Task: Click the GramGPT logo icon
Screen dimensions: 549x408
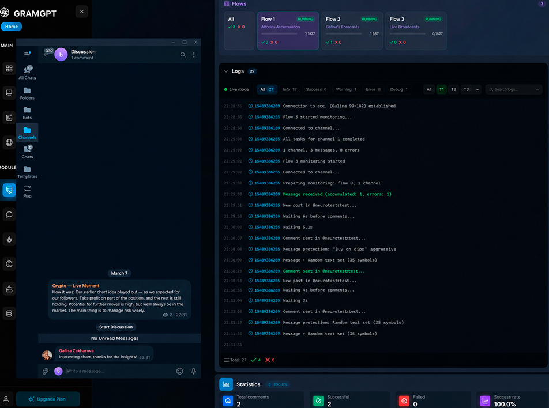Action: pos(5,13)
